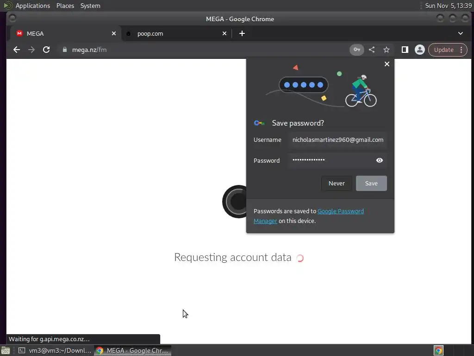Image resolution: width=474 pixels, height=356 pixels.
Task: Share this page using share icon
Action: 372,50
